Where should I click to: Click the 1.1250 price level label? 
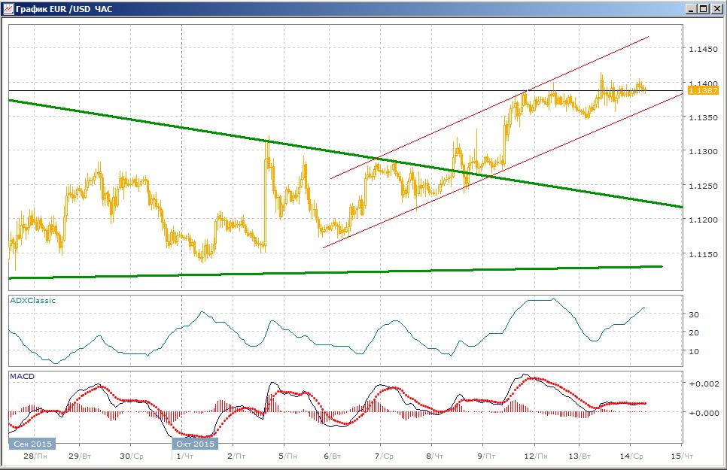pyautogui.click(x=703, y=186)
